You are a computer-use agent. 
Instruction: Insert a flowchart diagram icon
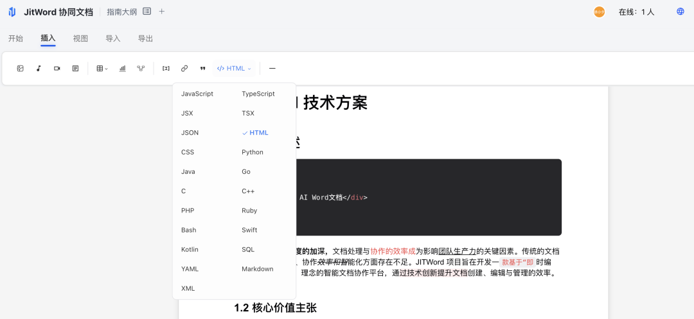click(x=141, y=69)
